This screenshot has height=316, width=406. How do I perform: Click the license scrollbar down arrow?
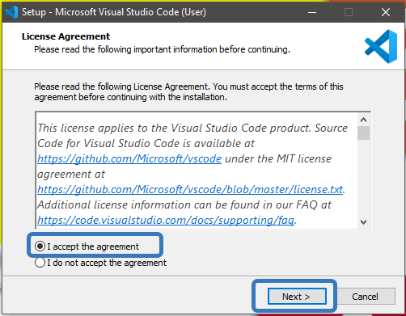(363, 222)
